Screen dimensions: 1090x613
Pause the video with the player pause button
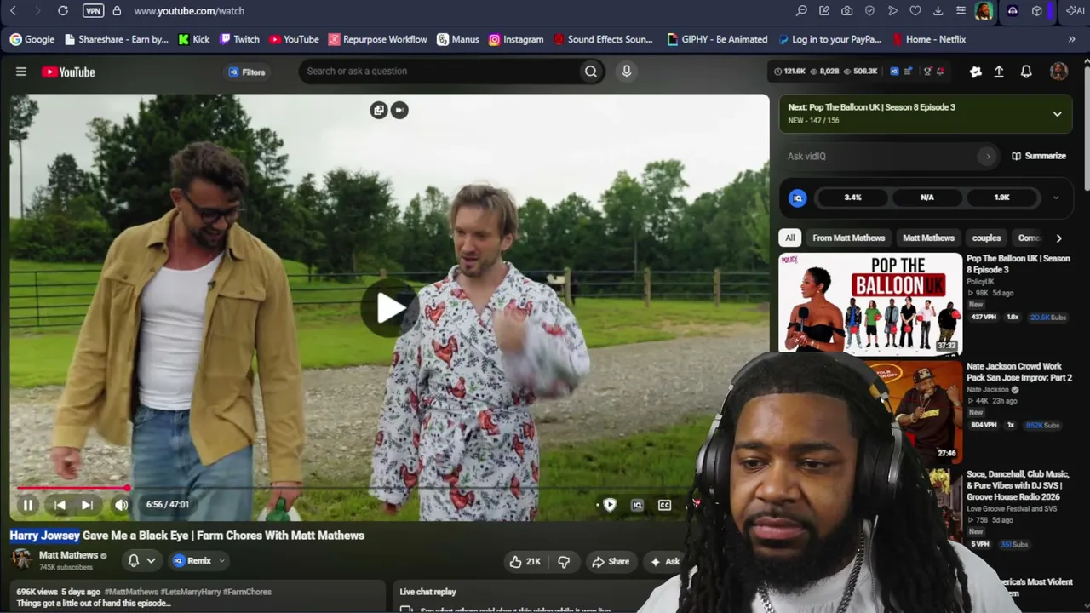coord(28,505)
